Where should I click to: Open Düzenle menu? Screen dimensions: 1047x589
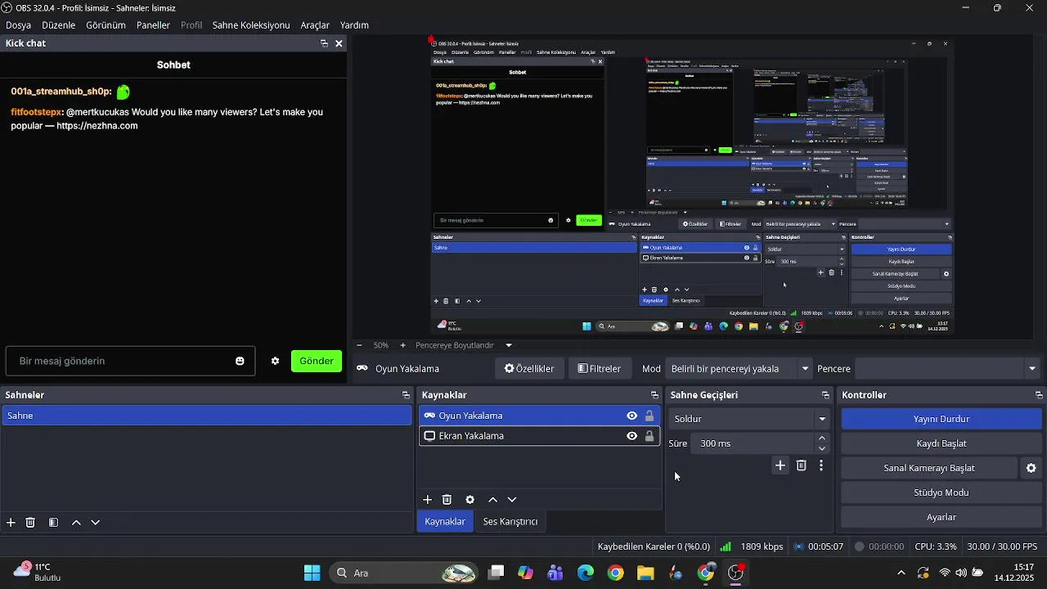point(58,25)
